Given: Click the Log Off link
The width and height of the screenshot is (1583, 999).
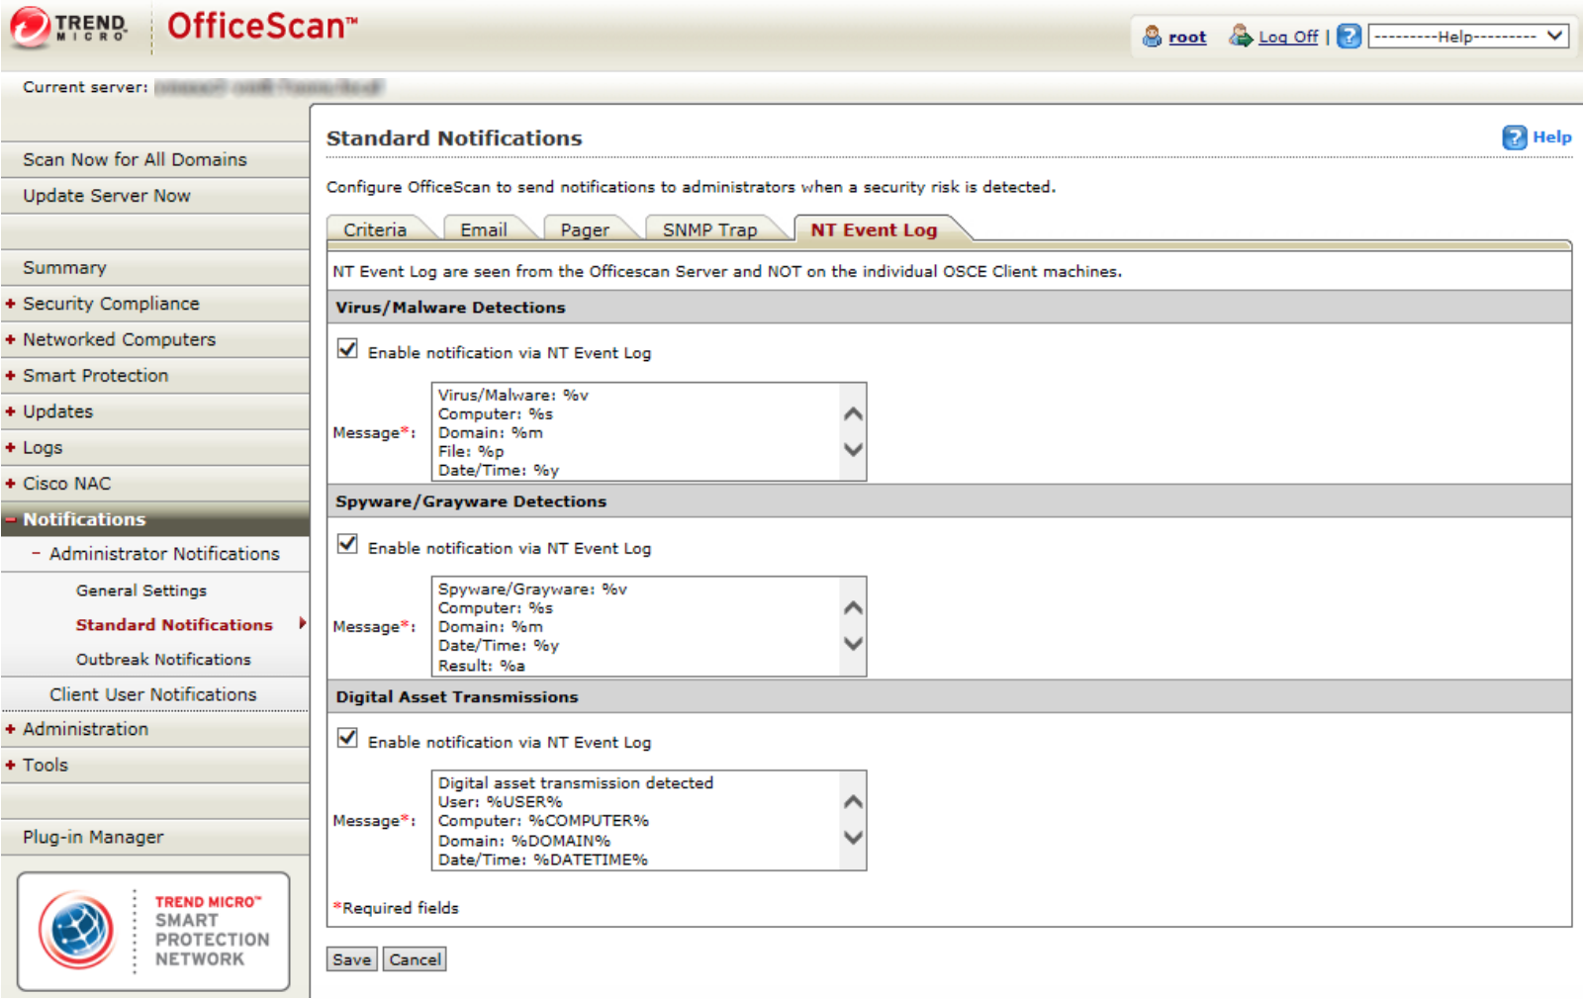Looking at the screenshot, I should [1288, 38].
